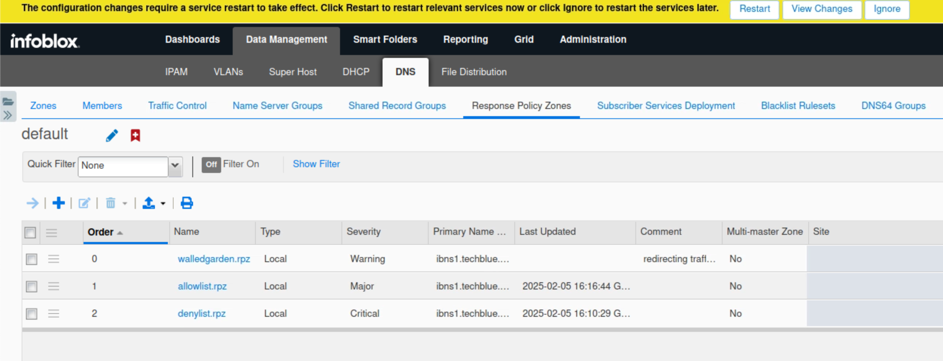Screen dimensions: 943x361
Task: Toggle the Filter On switch
Action: pos(211,164)
